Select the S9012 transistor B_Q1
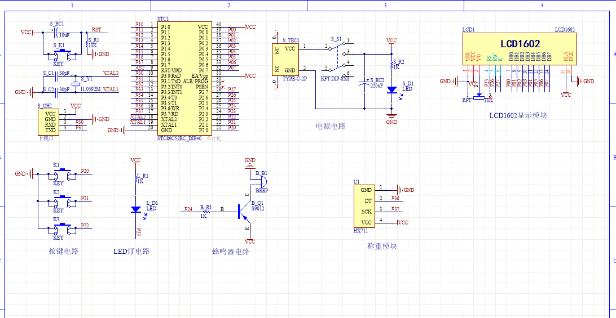Screen dimensions: 616x318 coord(244,212)
